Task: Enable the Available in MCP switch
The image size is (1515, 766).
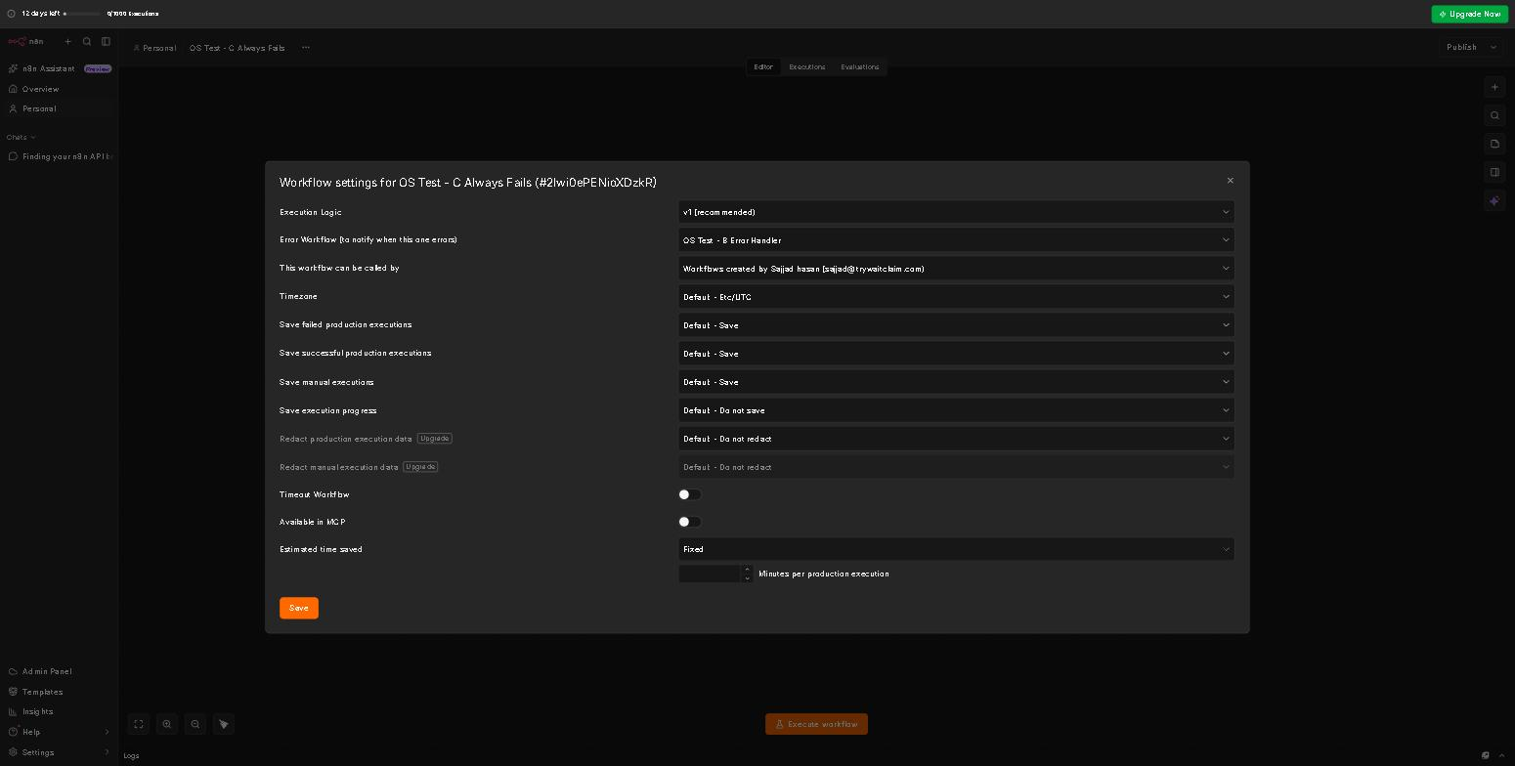Action: pyautogui.click(x=690, y=522)
